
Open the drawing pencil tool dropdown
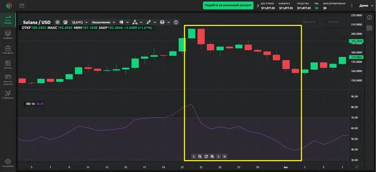(x=151, y=22)
